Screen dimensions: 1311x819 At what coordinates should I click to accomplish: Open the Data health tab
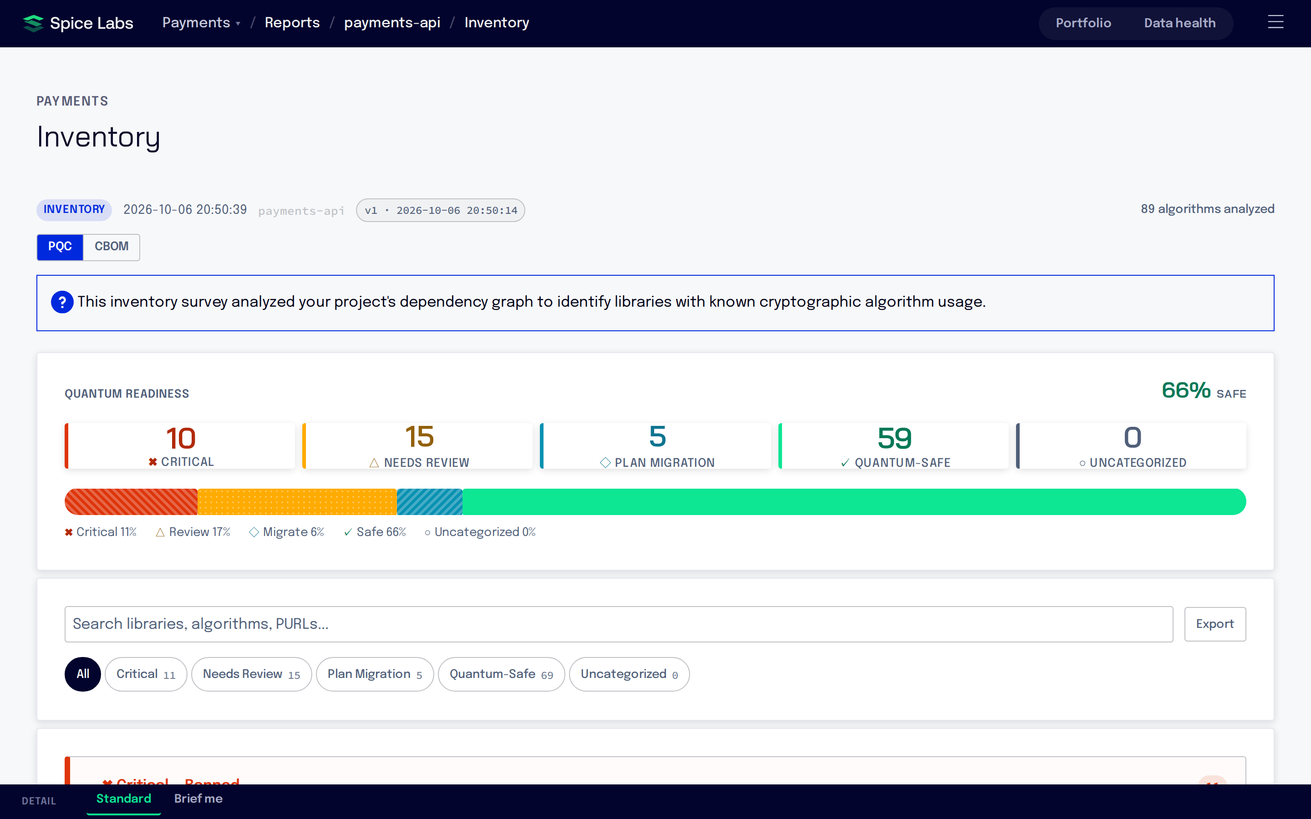point(1179,23)
